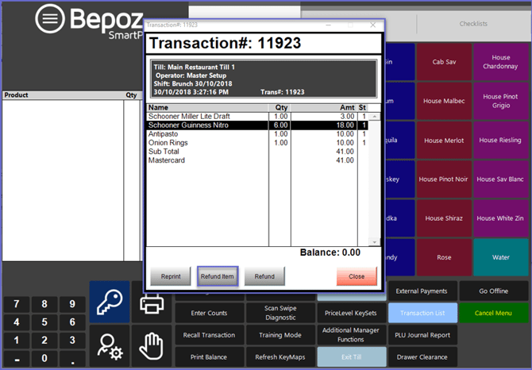The image size is (532, 370).
Task: Choose the House Merlot product tile
Action: point(444,141)
